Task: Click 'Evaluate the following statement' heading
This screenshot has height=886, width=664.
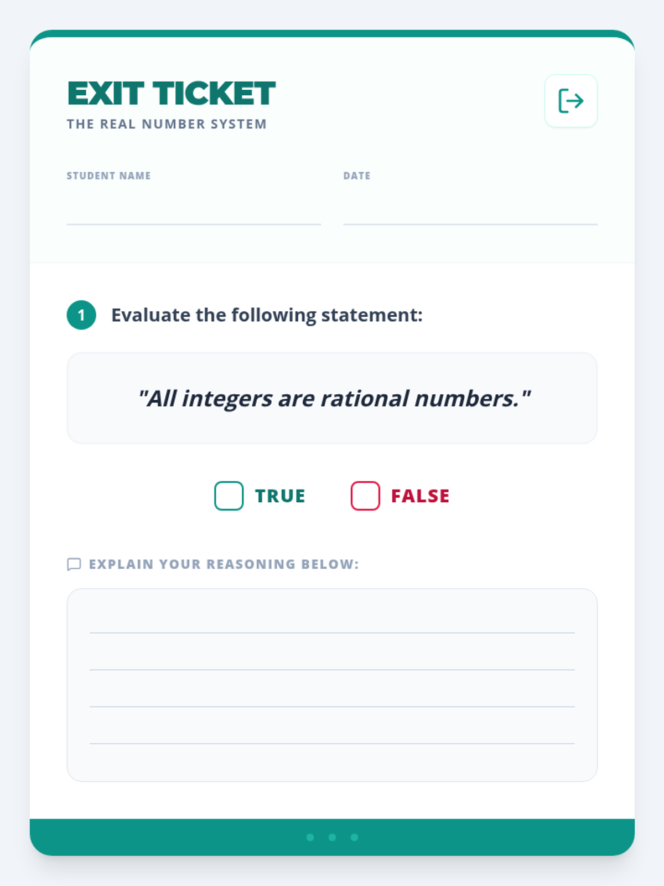Action: [267, 315]
